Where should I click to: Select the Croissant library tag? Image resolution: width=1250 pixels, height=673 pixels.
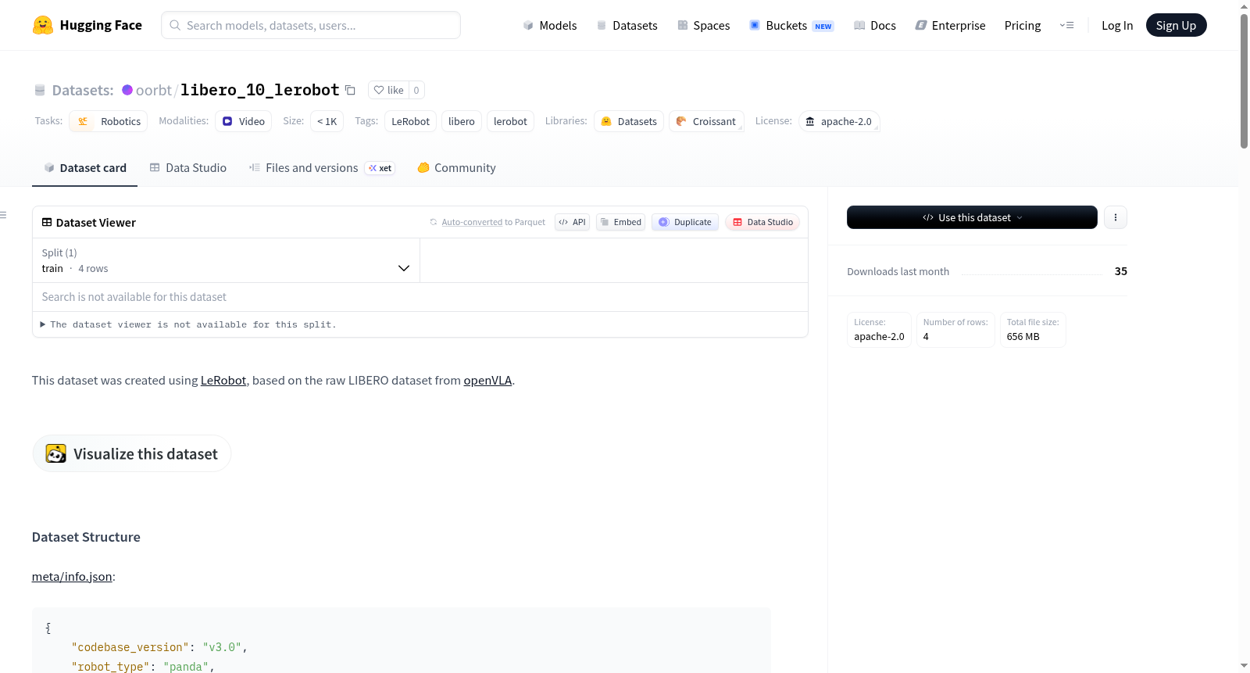coord(706,121)
